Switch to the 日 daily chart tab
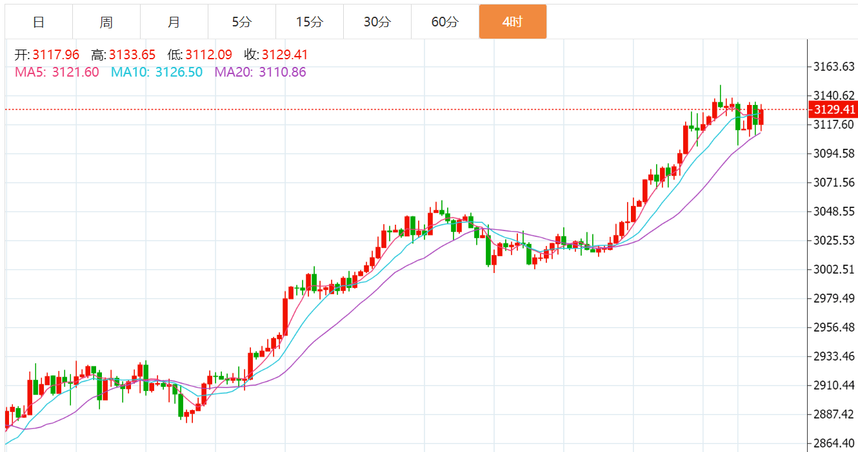This screenshot has height=452, width=858. [x=39, y=22]
